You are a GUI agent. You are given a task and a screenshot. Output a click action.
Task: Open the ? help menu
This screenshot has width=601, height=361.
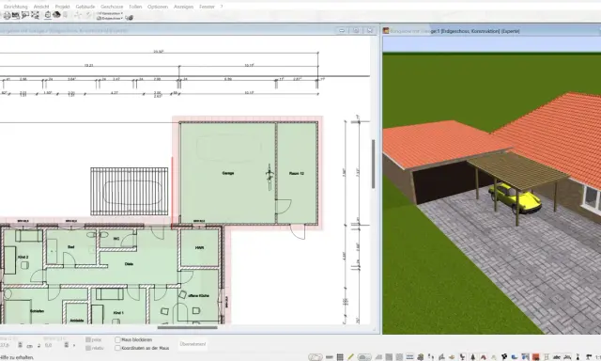(x=222, y=7)
